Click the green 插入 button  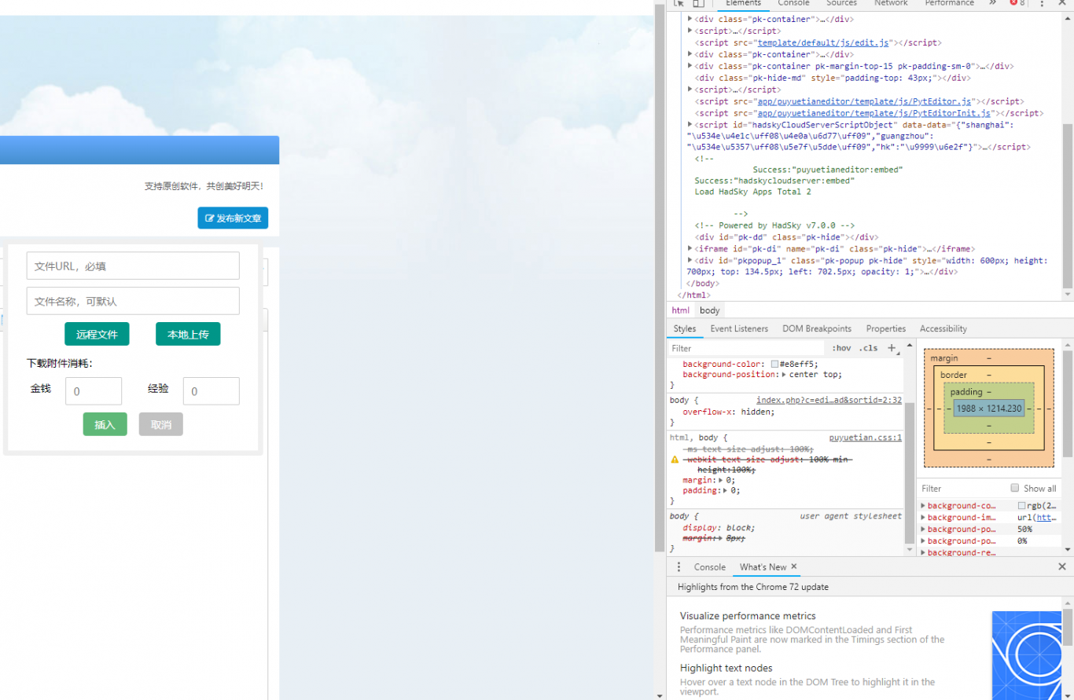point(105,424)
